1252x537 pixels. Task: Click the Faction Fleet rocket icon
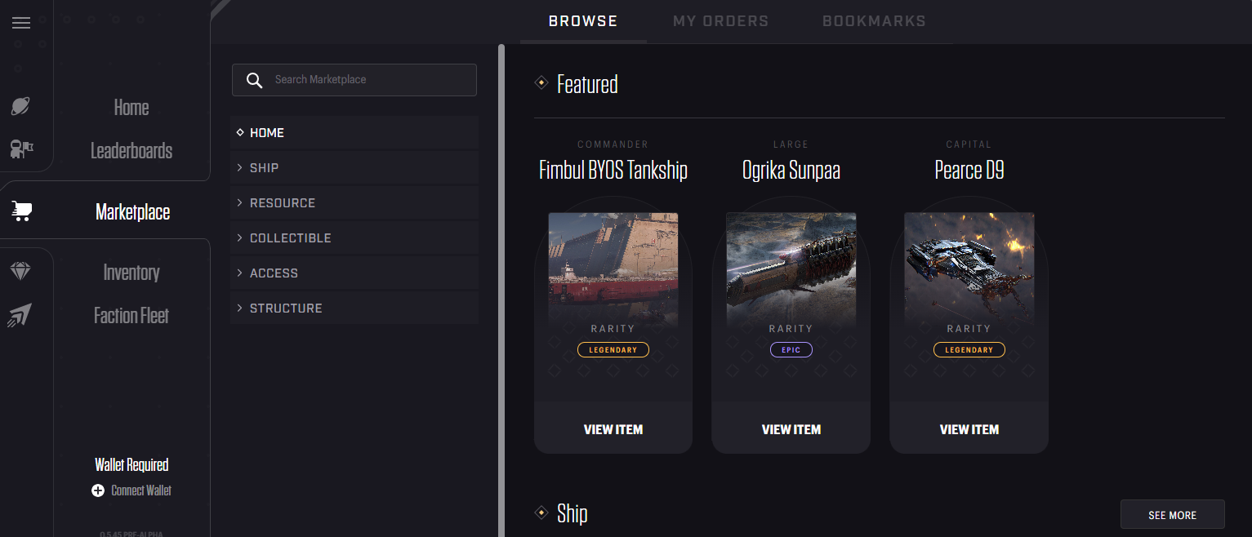coord(21,315)
